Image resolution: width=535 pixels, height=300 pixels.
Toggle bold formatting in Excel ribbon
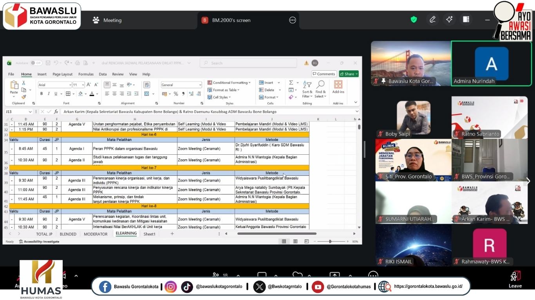pos(42,94)
